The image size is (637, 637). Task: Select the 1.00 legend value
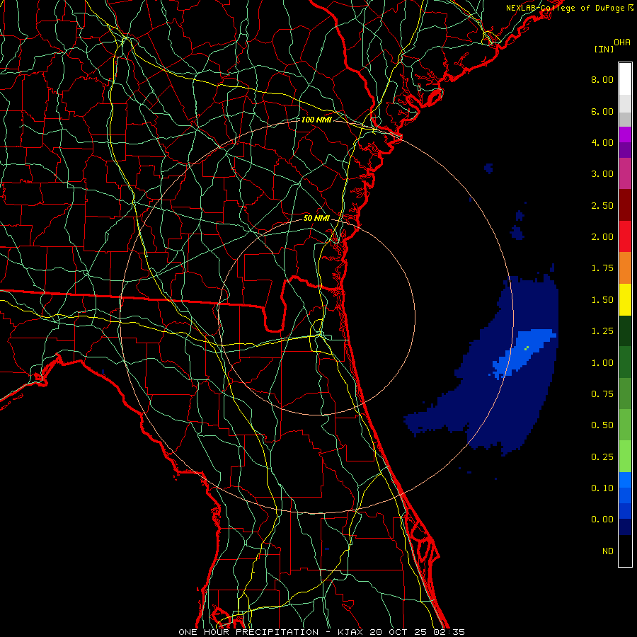tap(602, 363)
